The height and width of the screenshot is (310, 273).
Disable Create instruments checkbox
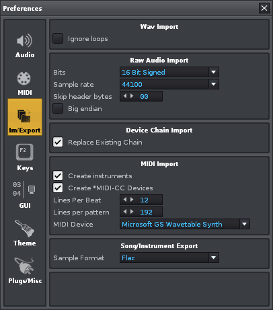[x=58, y=176]
